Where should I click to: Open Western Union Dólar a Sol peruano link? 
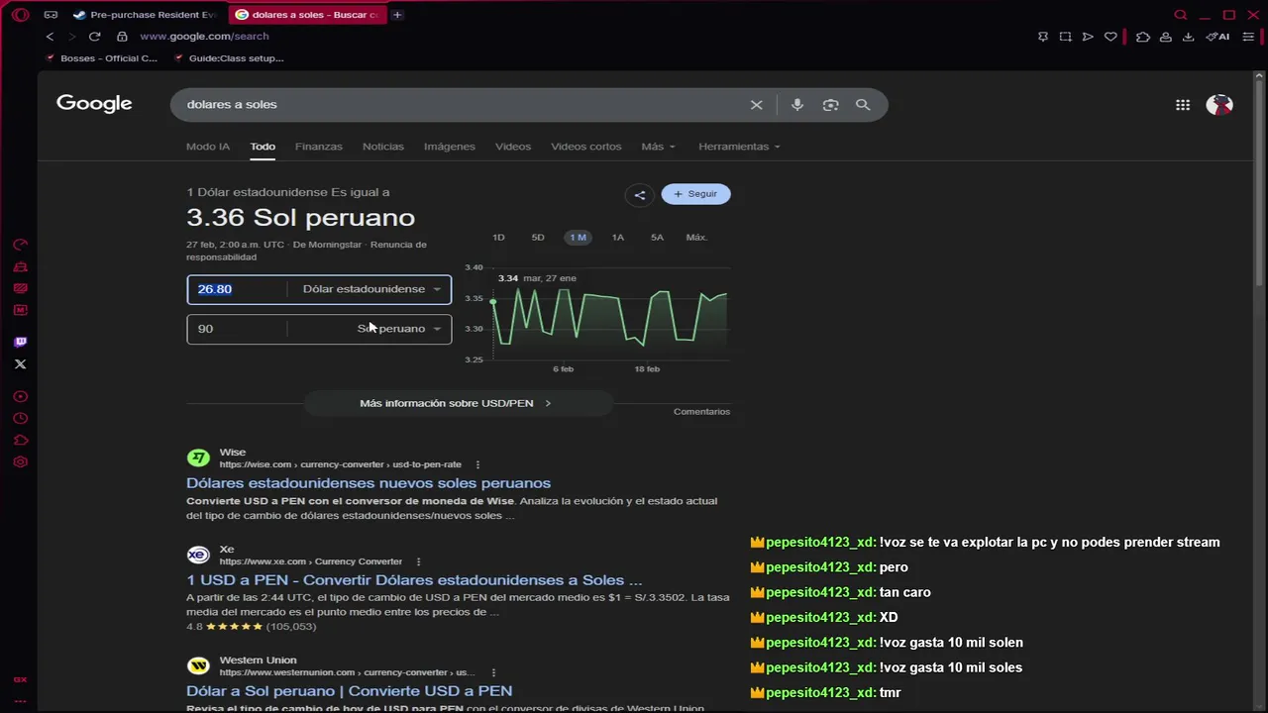click(x=349, y=691)
